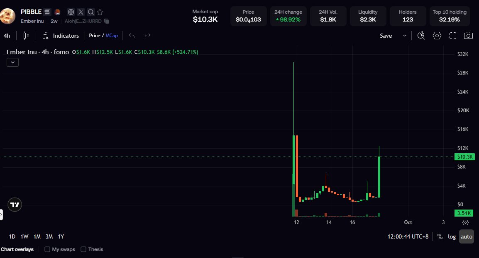
Task: Set chart range to 1D
Action: click(x=12, y=236)
